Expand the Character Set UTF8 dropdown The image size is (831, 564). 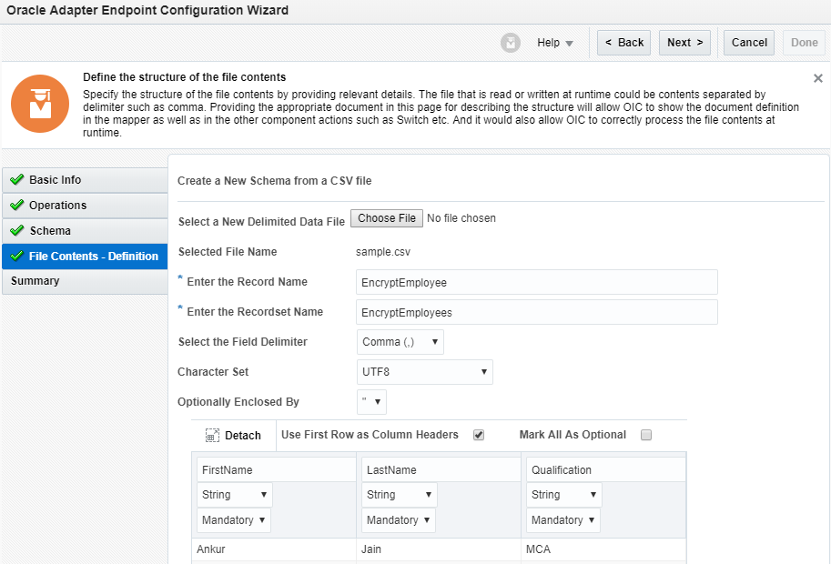click(x=425, y=371)
